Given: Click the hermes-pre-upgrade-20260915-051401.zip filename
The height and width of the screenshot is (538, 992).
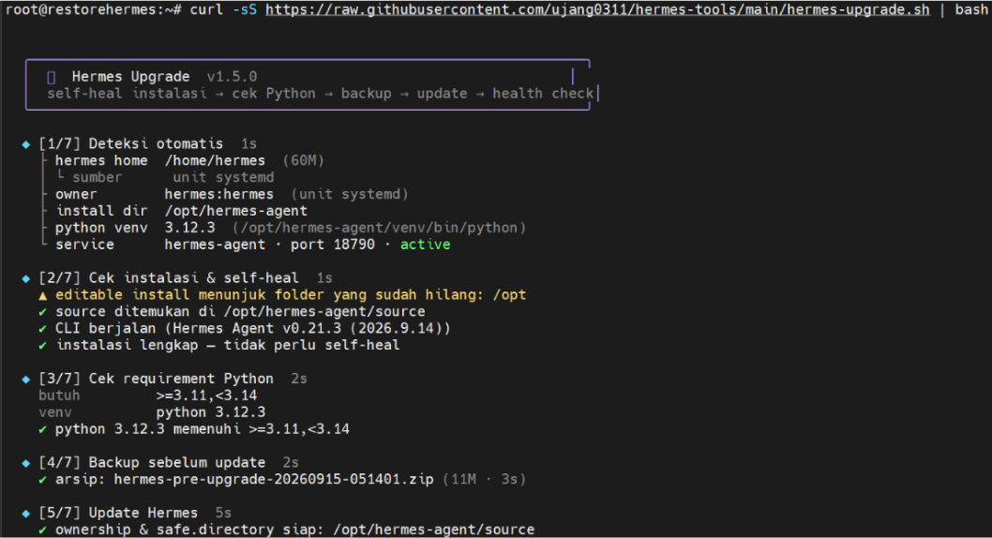Looking at the screenshot, I should coord(274,479).
